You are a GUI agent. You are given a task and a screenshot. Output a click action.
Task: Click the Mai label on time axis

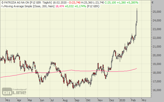[30, 100]
